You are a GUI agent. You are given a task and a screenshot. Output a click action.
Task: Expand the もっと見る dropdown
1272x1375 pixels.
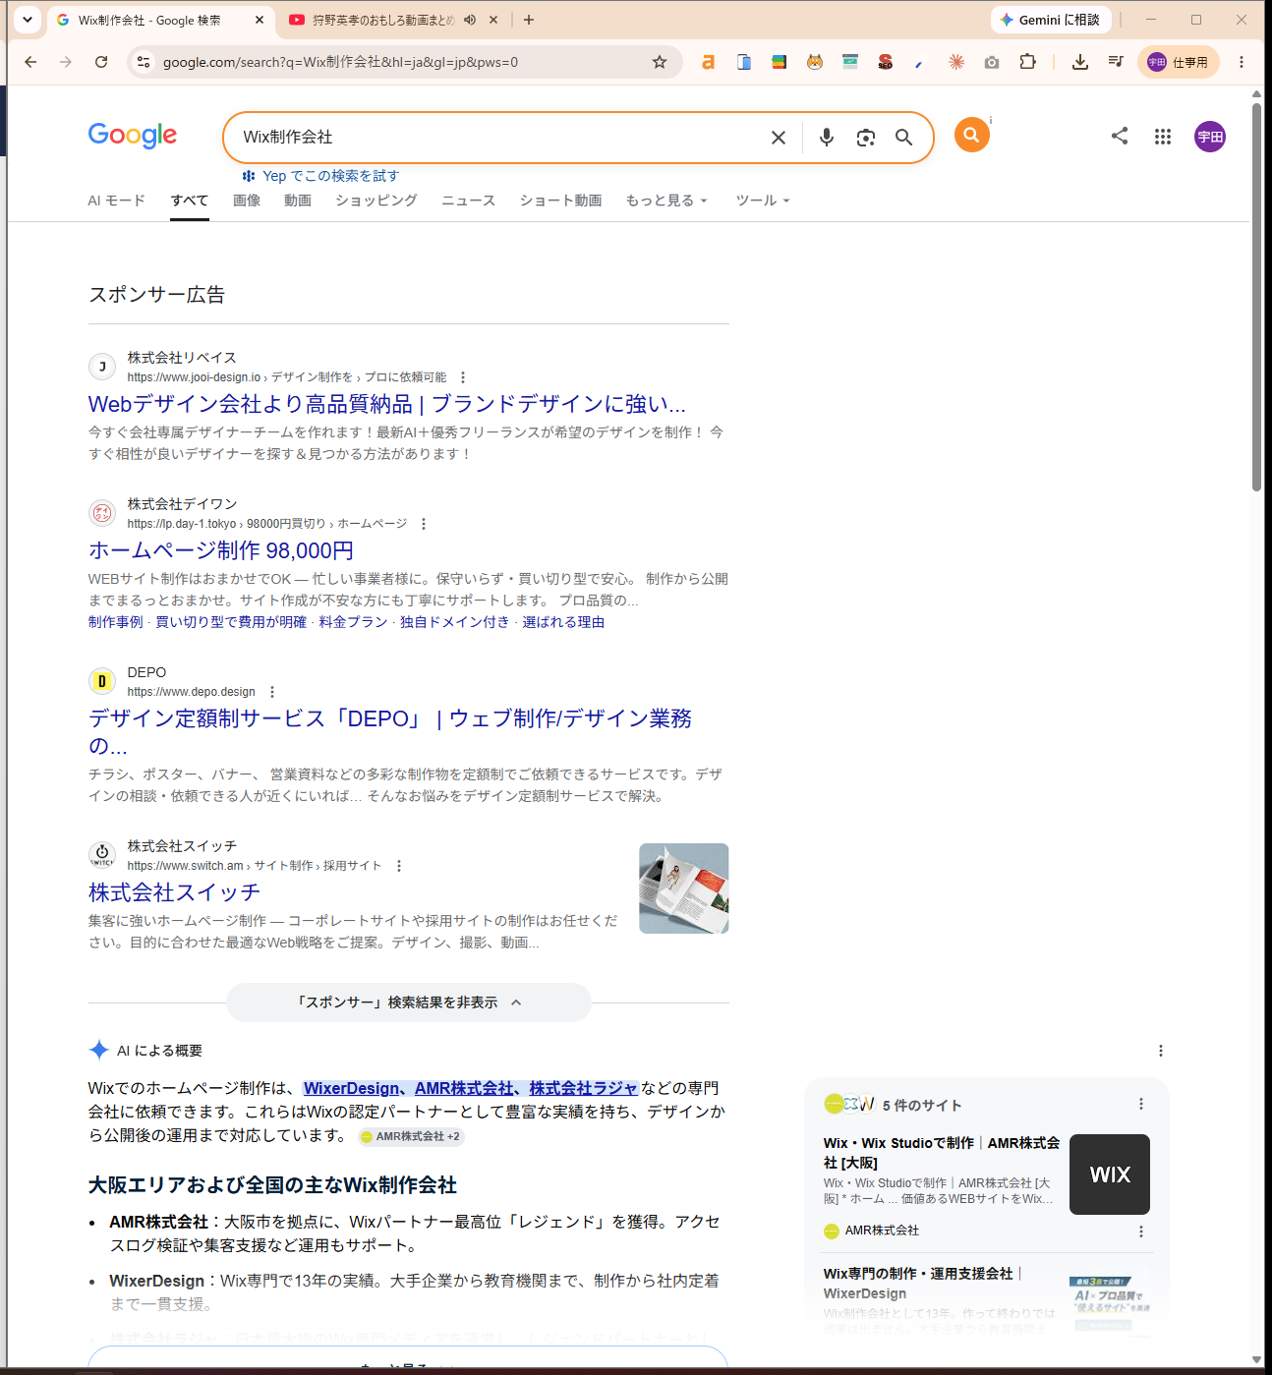[666, 201]
